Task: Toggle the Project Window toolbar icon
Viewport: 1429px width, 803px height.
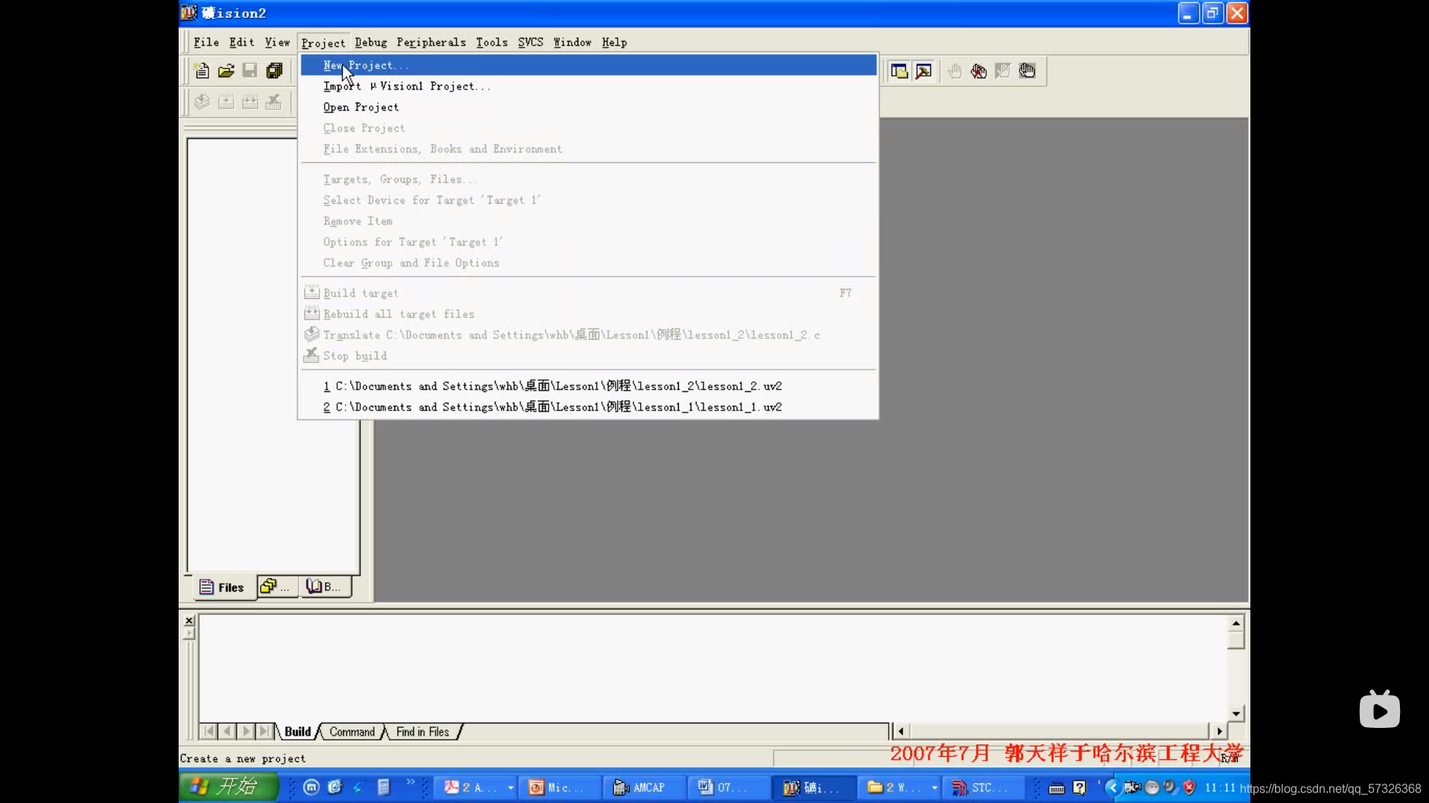Action: pyautogui.click(x=899, y=71)
